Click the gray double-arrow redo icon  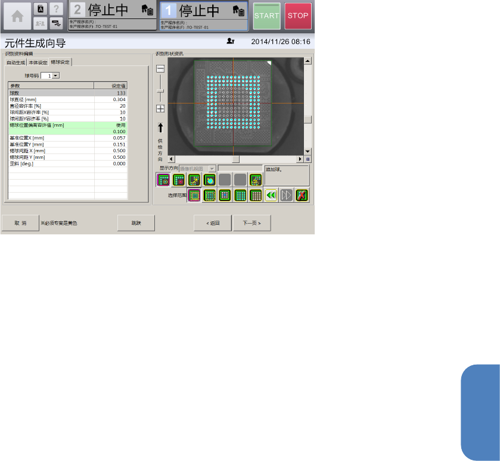point(286,195)
